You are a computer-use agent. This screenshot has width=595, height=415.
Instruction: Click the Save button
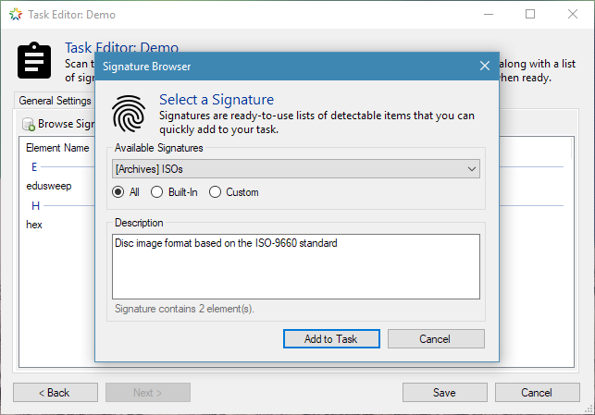click(445, 392)
